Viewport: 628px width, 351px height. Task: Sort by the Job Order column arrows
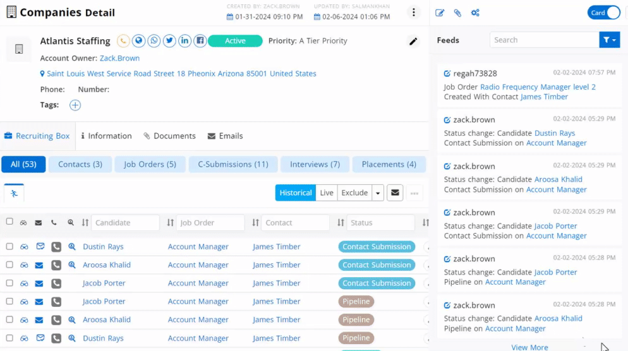pyautogui.click(x=170, y=222)
